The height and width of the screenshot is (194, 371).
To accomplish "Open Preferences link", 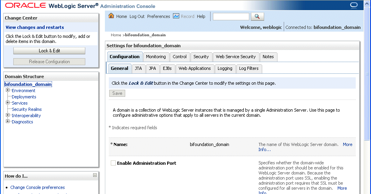I will [x=158, y=16].
